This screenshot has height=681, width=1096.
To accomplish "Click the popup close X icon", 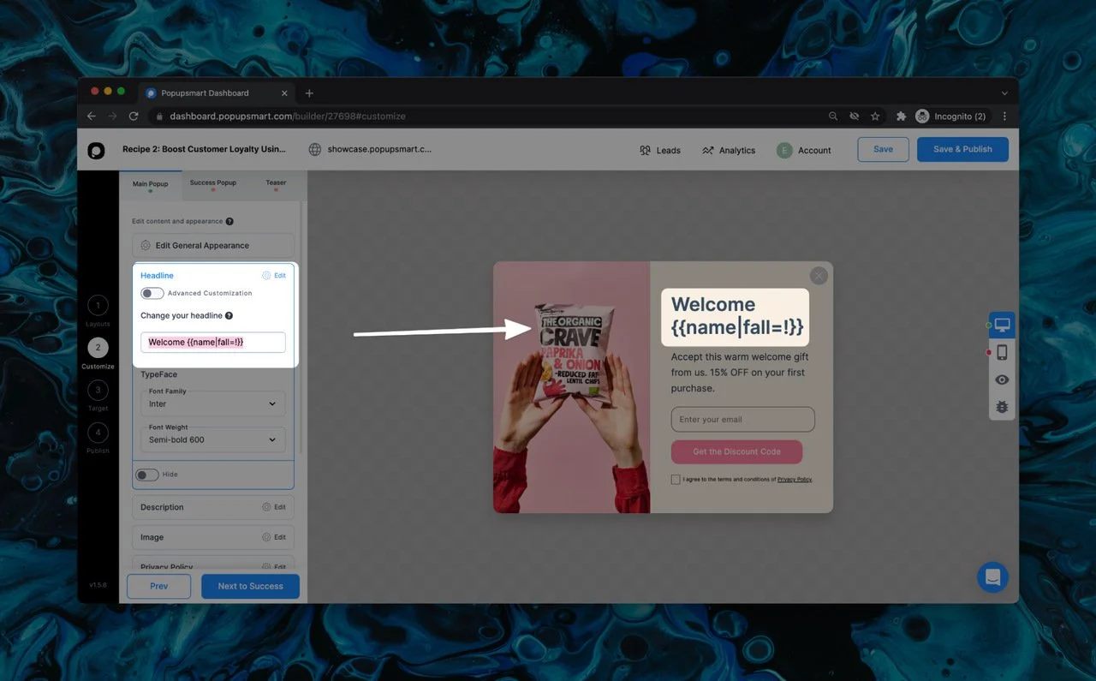I will 819,275.
